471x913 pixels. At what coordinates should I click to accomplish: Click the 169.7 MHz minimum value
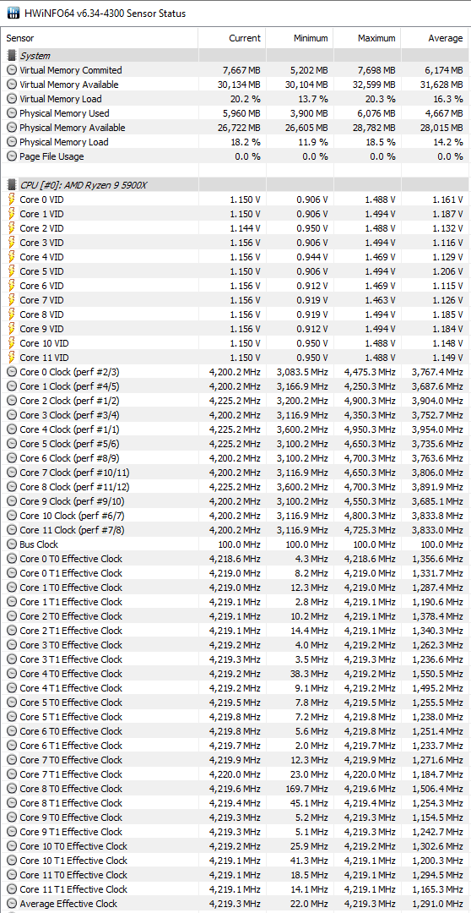point(306,789)
